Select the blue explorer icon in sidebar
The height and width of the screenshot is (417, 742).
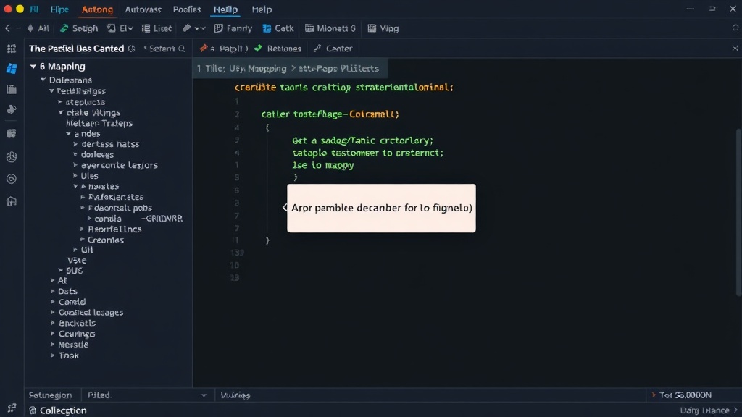coord(12,69)
